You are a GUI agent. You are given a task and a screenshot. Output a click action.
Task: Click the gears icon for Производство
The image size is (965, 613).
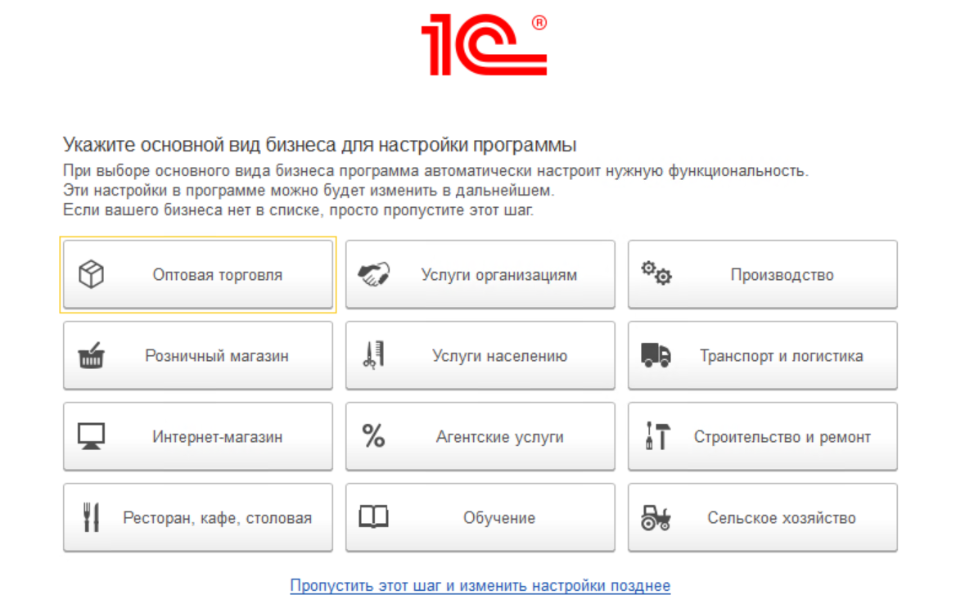pyautogui.click(x=656, y=273)
